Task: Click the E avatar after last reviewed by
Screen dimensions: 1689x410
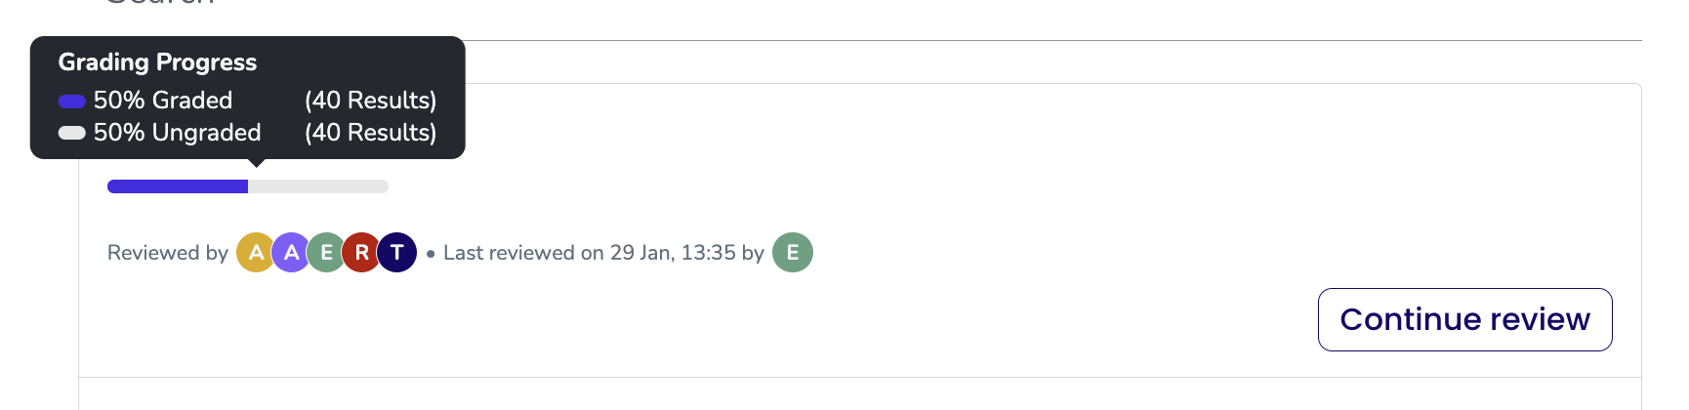Action: click(793, 253)
